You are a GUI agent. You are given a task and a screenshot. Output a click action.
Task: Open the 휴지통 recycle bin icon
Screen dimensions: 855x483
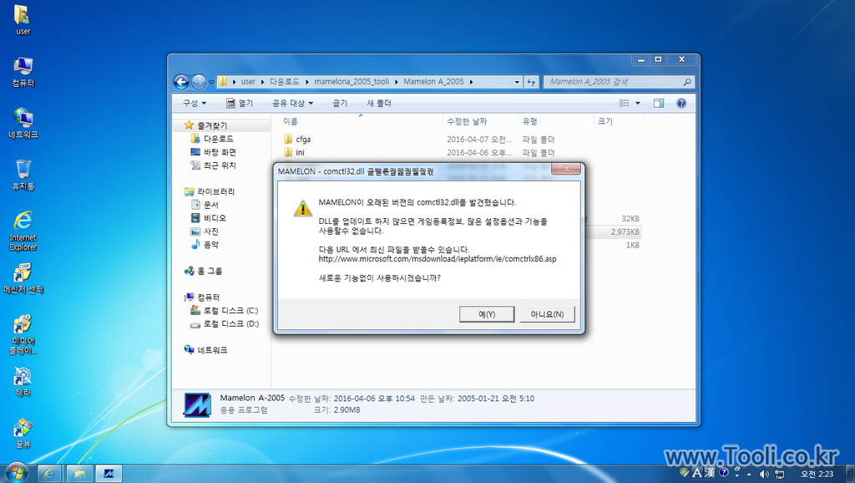[x=23, y=175]
